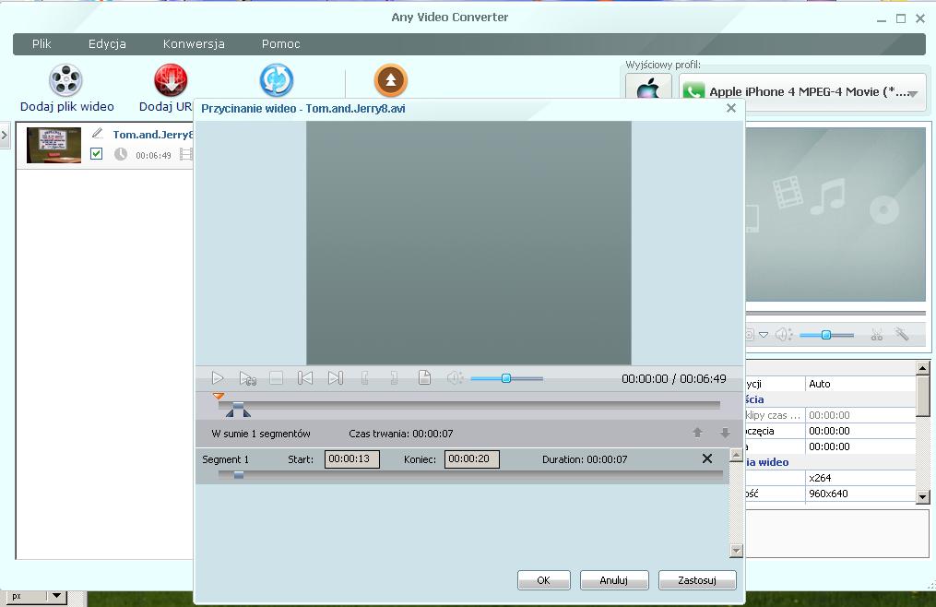Jump to next frame in trimming dialog

336,378
